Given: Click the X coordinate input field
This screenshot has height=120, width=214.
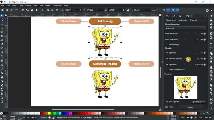Looking at the screenshot, I should (70, 10).
